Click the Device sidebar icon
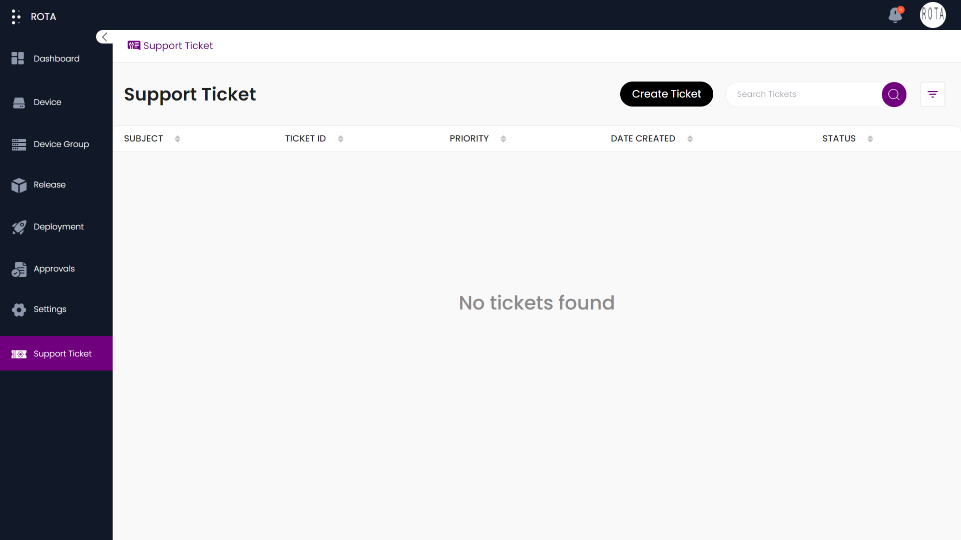 pyautogui.click(x=19, y=102)
